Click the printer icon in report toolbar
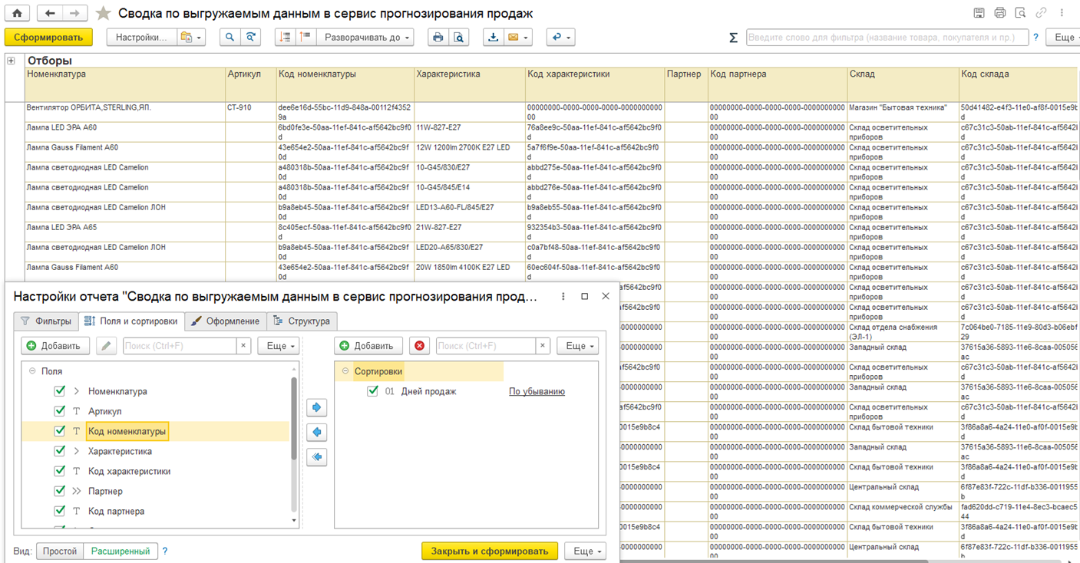Viewport: 1080px width, 563px height. (438, 37)
